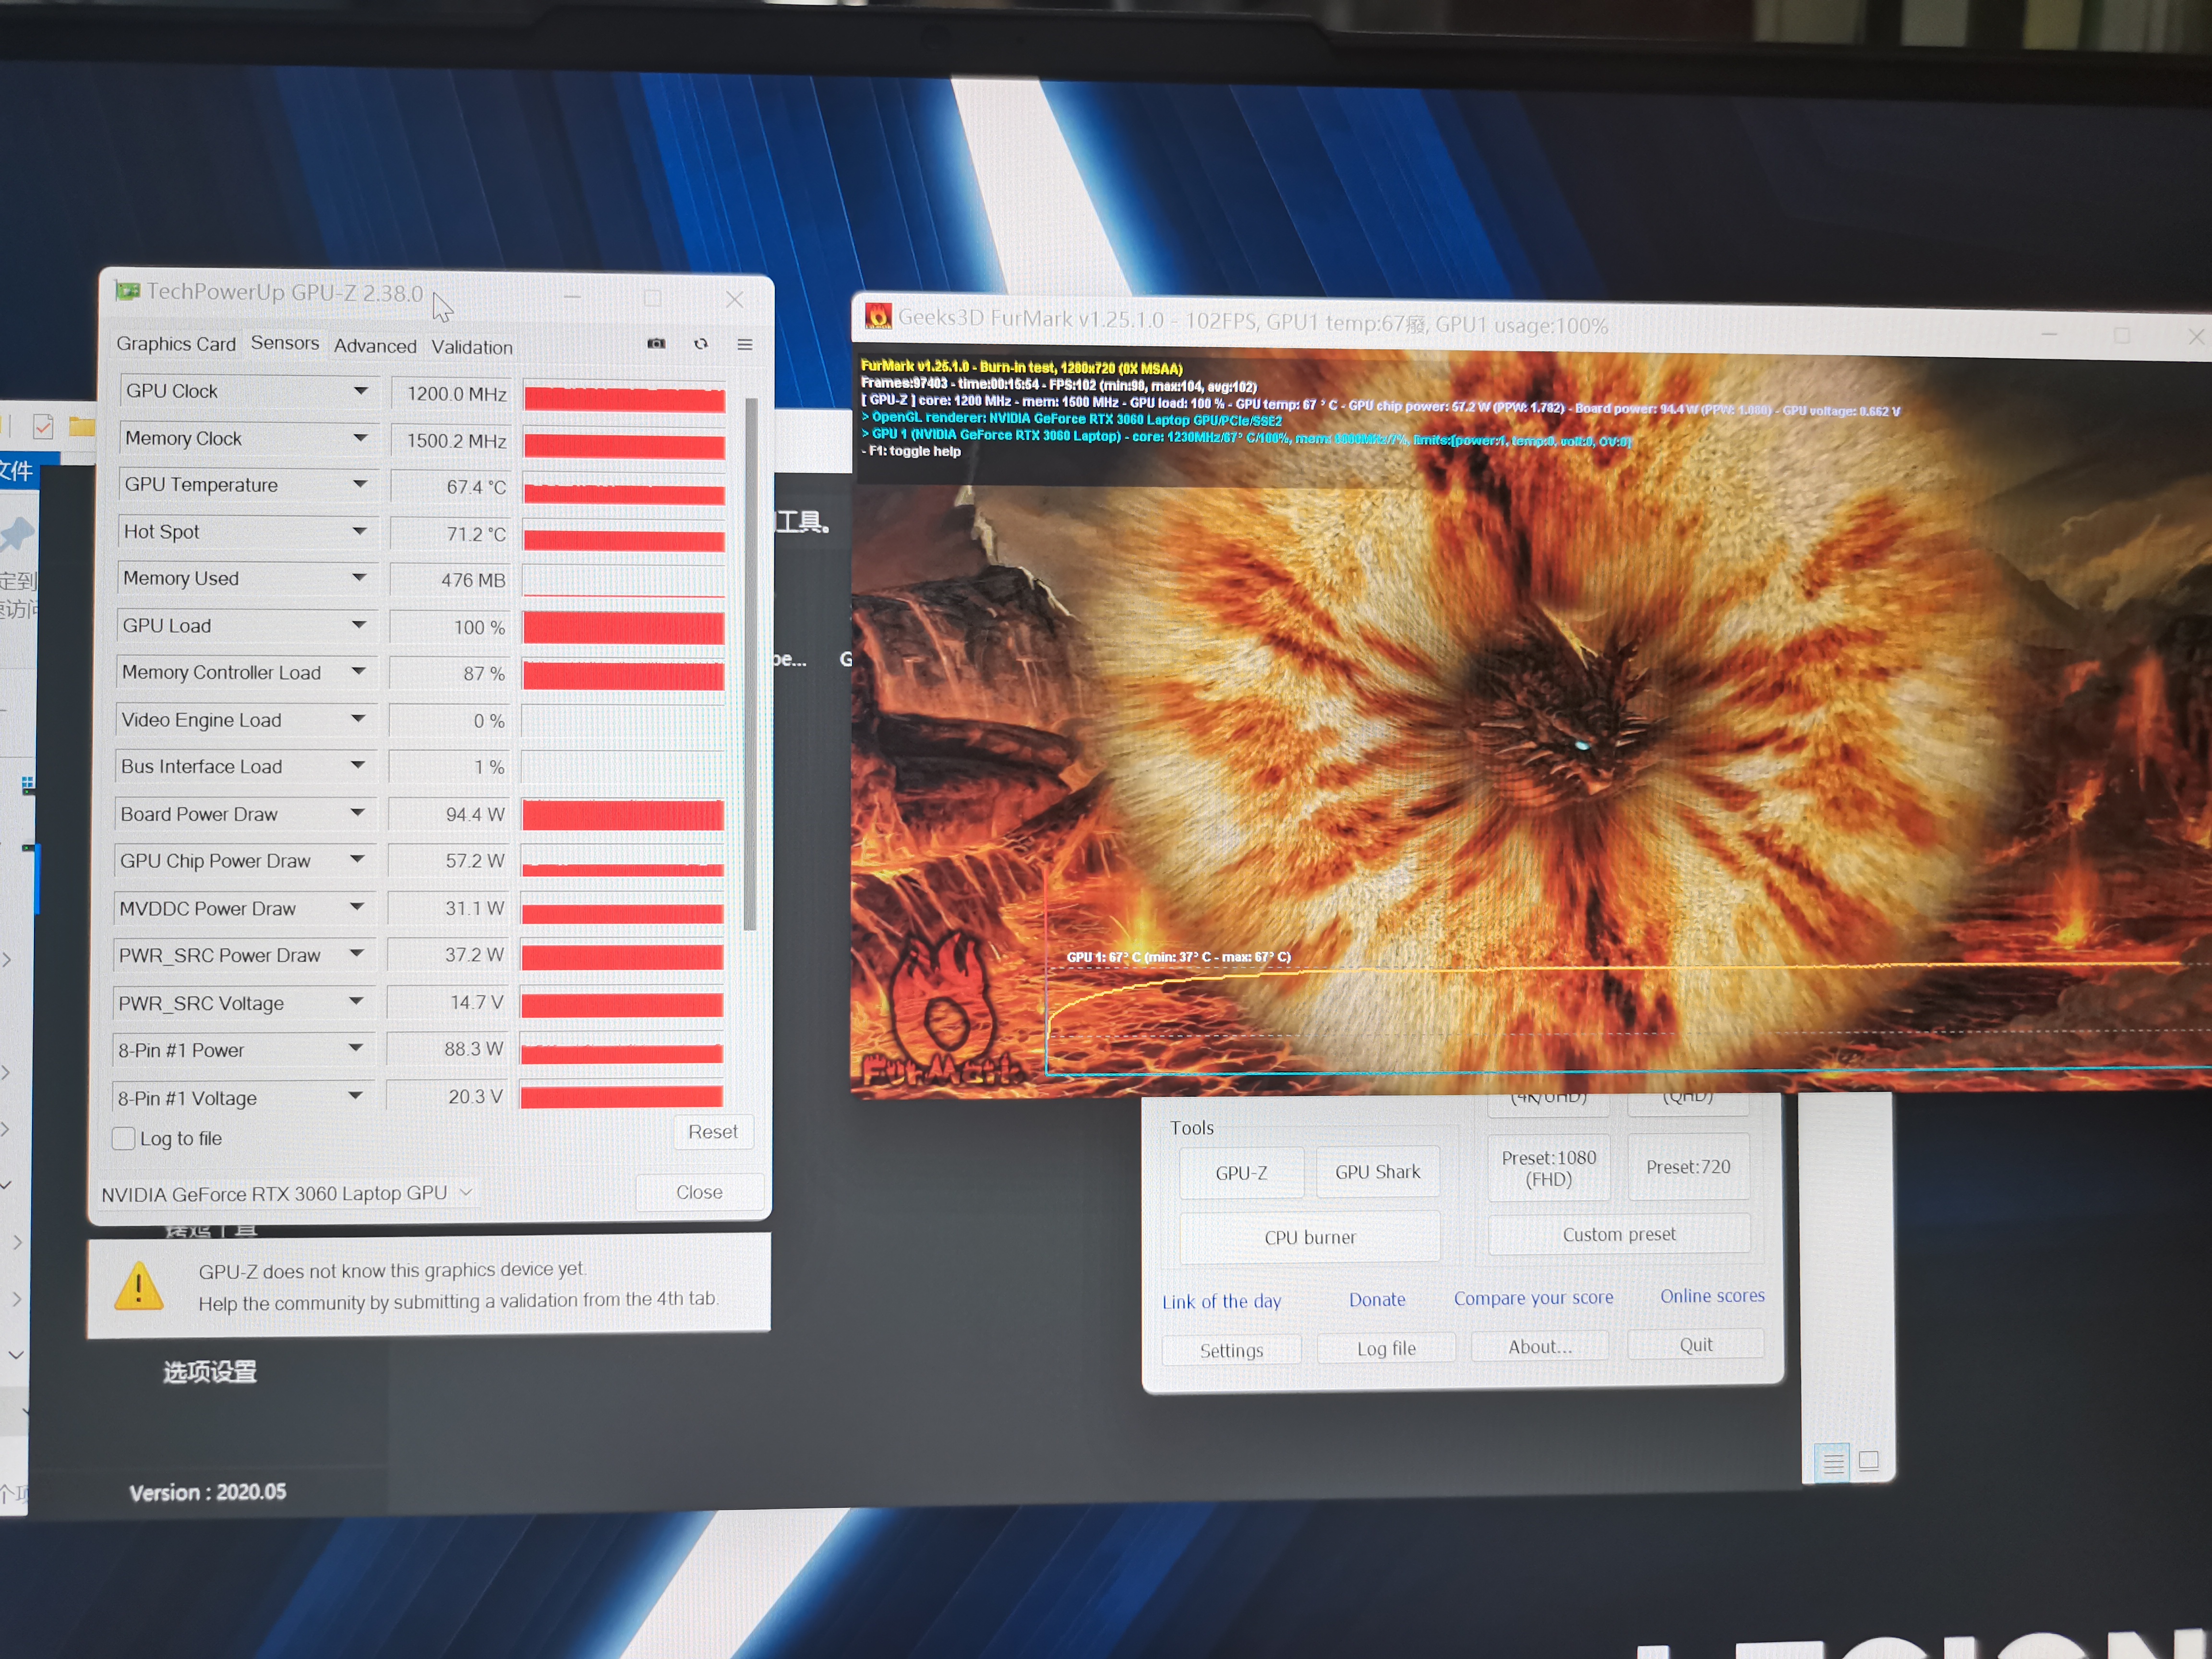The height and width of the screenshot is (1659, 2212).
Task: Click the Version : 2020.05 text
Action: [207, 1492]
